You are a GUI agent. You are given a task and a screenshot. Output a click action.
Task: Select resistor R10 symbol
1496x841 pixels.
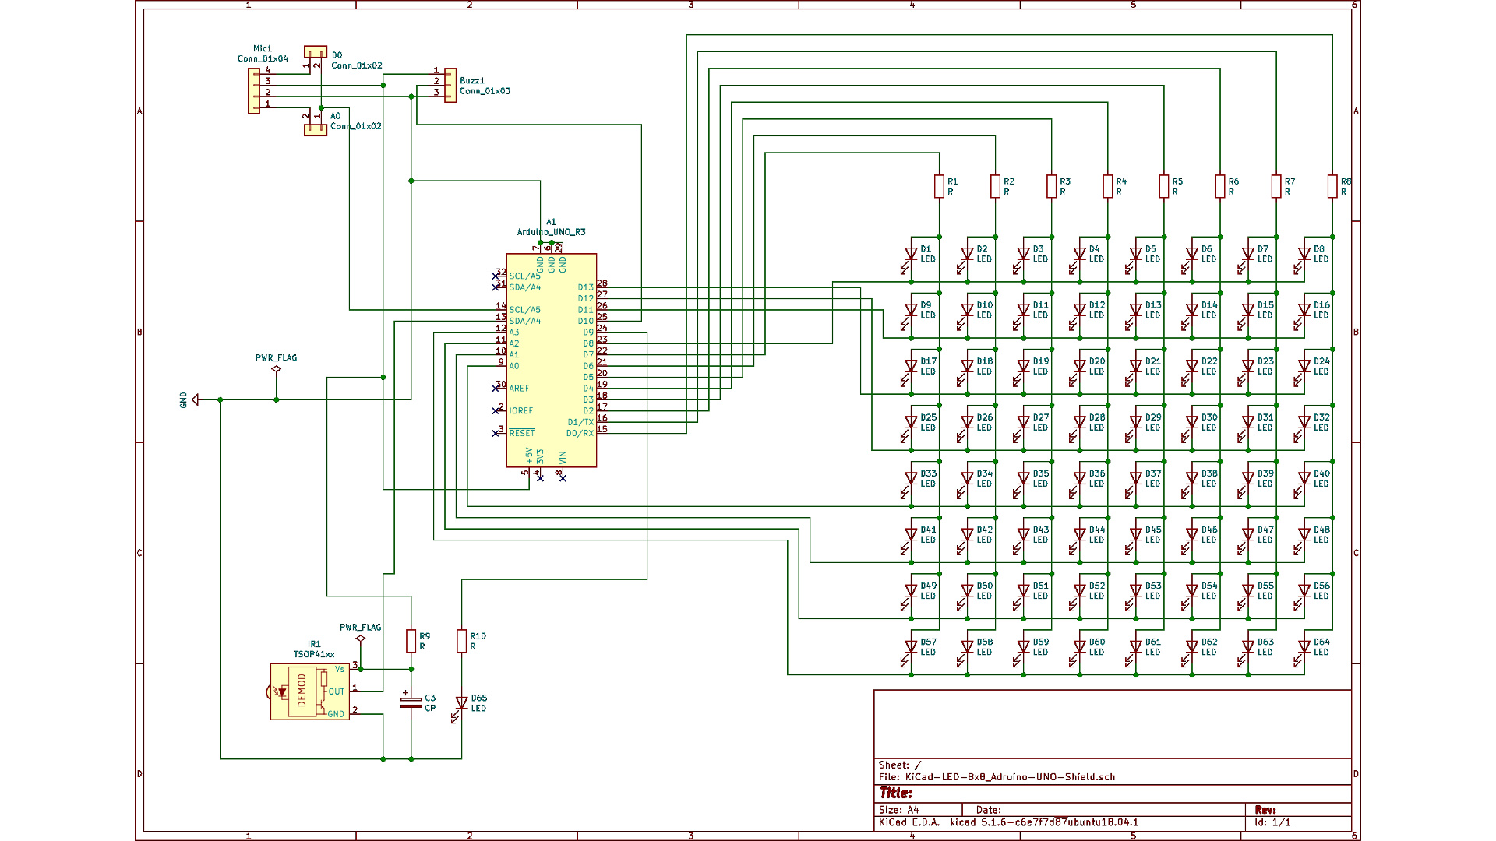[461, 641]
